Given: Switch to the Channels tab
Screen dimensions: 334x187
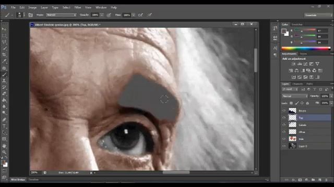Looking at the screenshot, I should [297, 84].
